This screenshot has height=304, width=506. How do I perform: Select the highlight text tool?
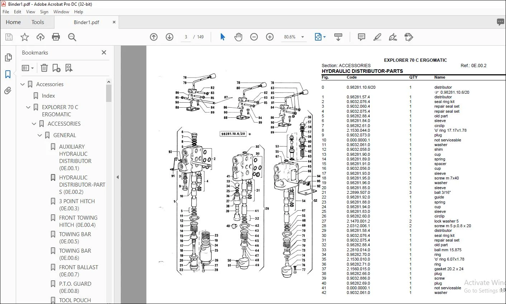(377, 37)
